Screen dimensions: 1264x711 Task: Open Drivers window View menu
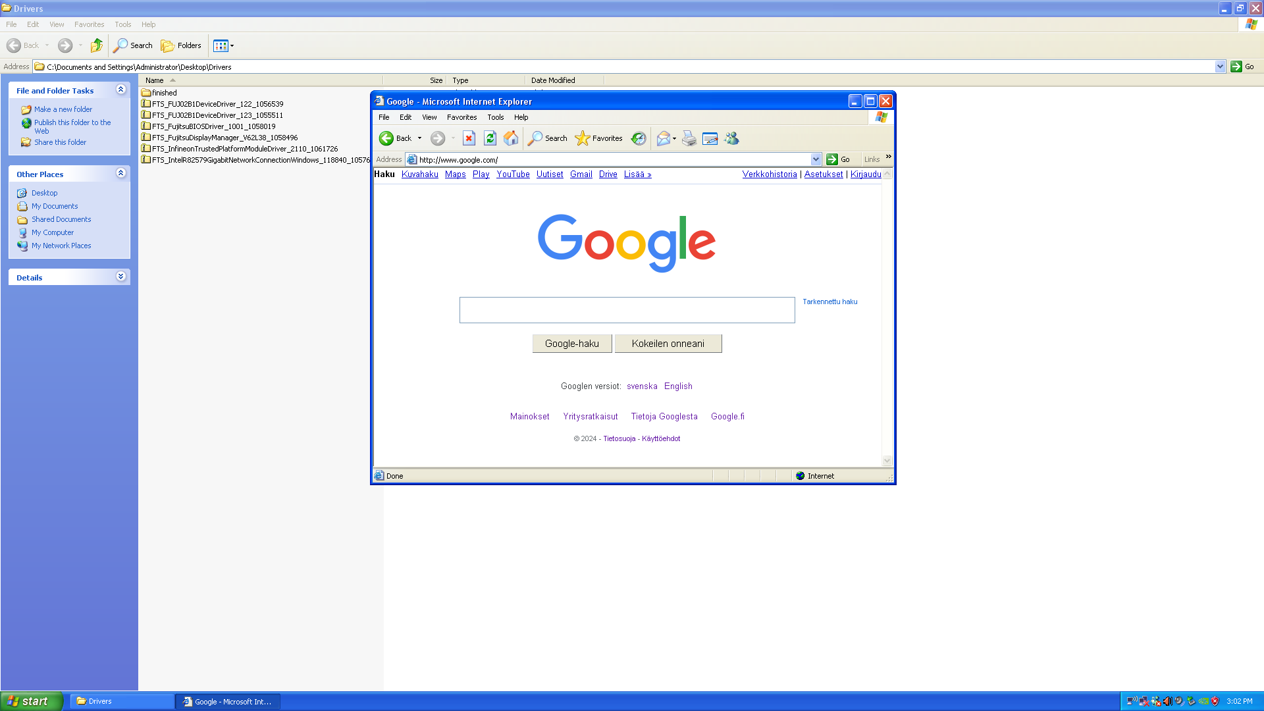57,24
